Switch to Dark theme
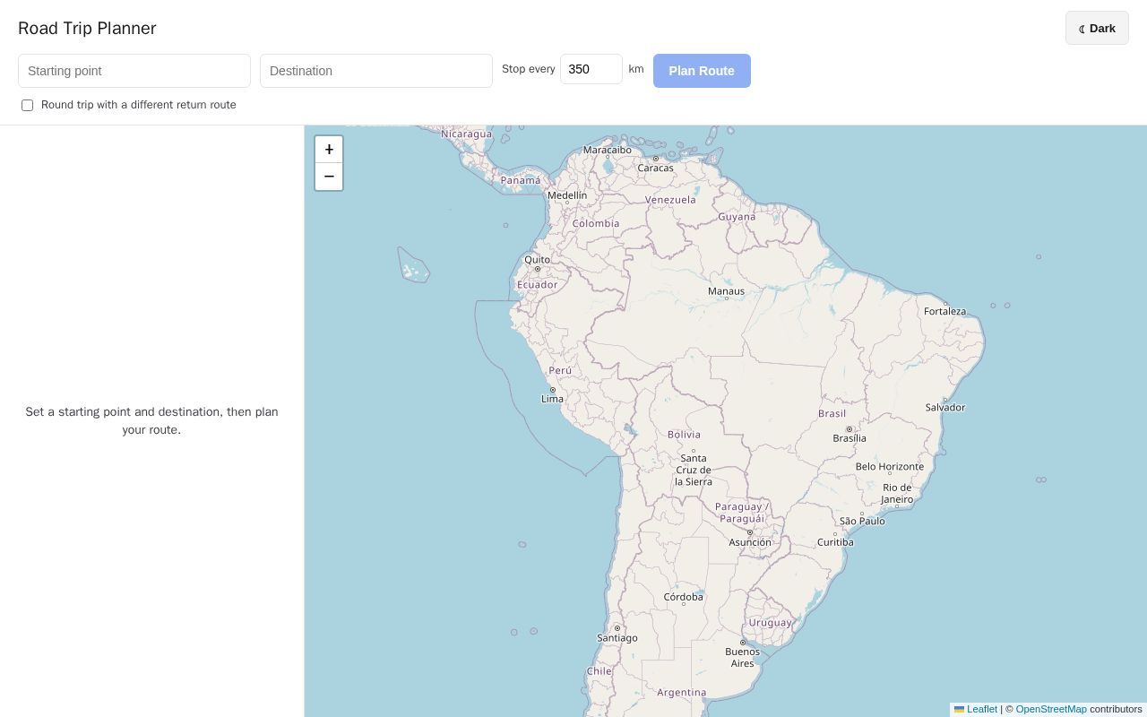The image size is (1147, 717). pos(1097,28)
